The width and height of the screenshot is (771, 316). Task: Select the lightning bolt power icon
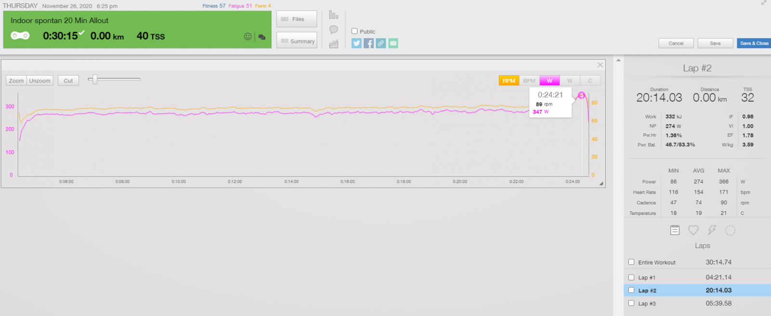coord(712,231)
